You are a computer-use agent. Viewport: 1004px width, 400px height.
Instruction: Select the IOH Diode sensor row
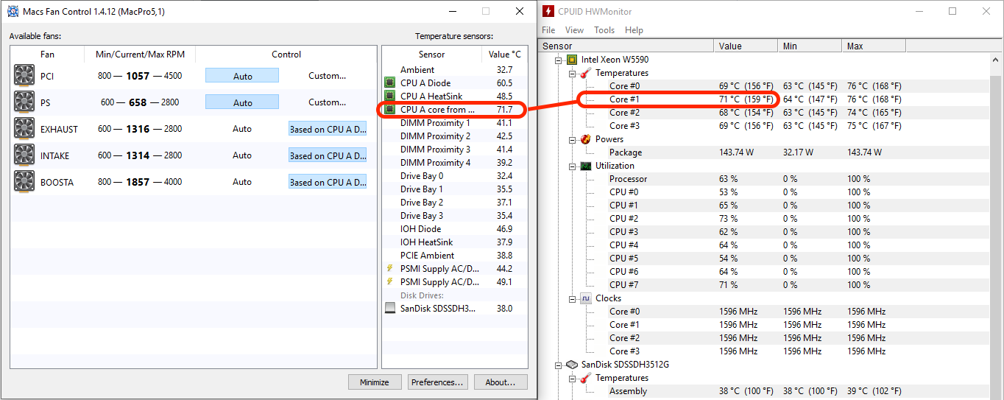tap(454, 229)
